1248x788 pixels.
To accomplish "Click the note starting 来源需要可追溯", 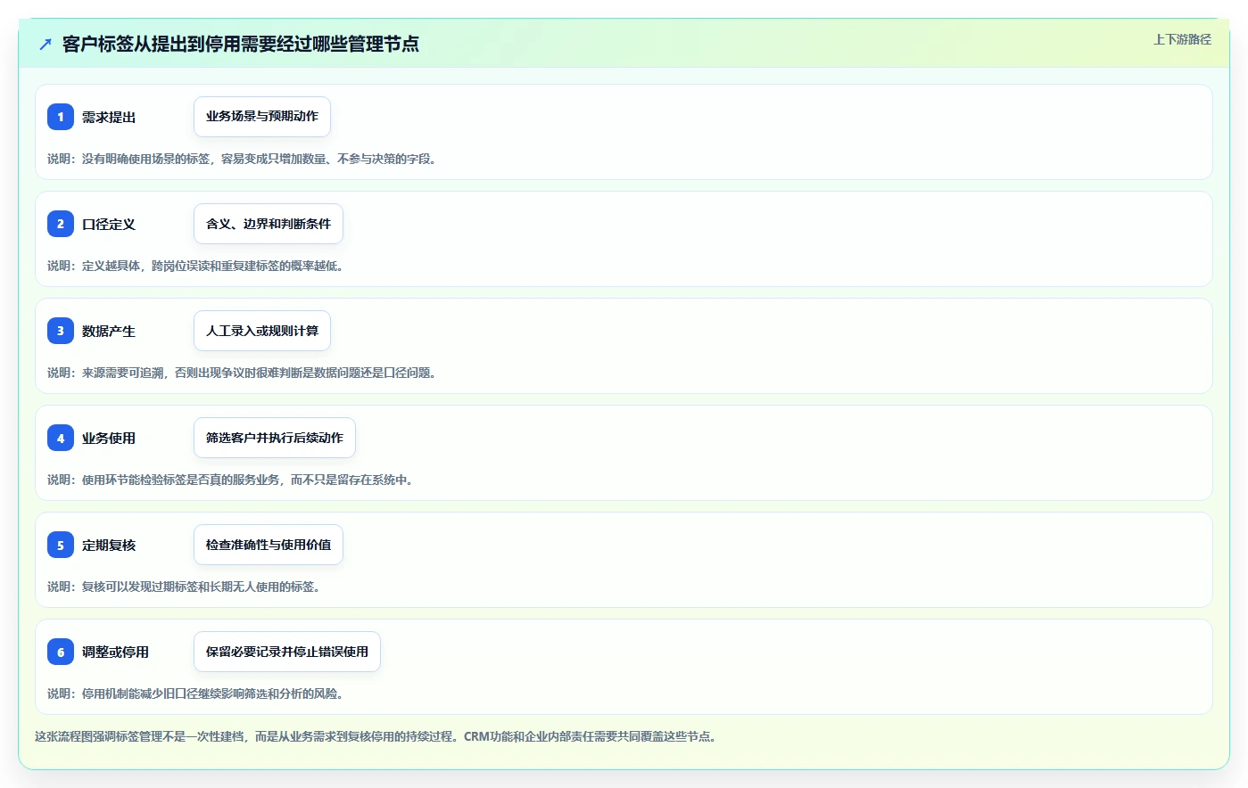I will 242,373.
